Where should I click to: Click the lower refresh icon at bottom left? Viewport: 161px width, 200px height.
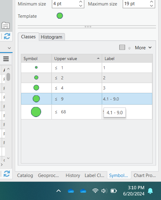tap(7, 174)
